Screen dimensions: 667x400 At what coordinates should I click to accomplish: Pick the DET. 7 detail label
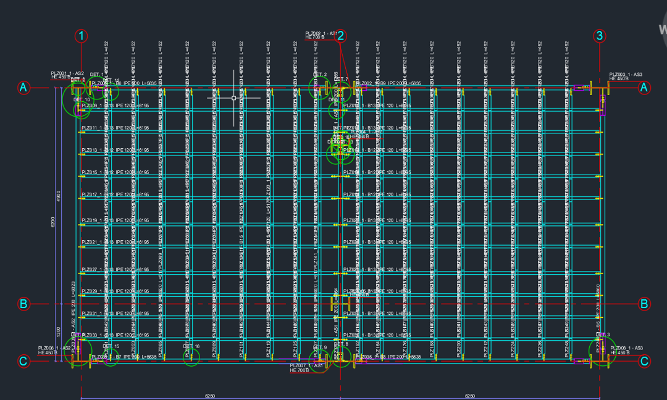click(341, 79)
